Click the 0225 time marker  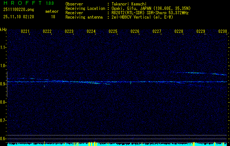(113, 32)
